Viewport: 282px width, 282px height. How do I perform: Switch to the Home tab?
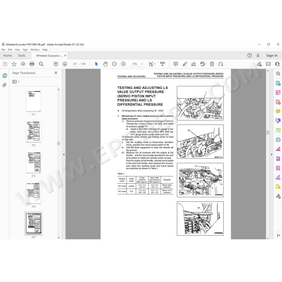(8, 56)
